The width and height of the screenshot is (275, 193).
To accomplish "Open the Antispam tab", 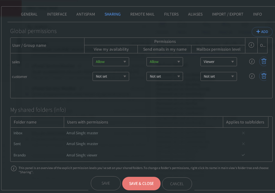I will (85, 14).
